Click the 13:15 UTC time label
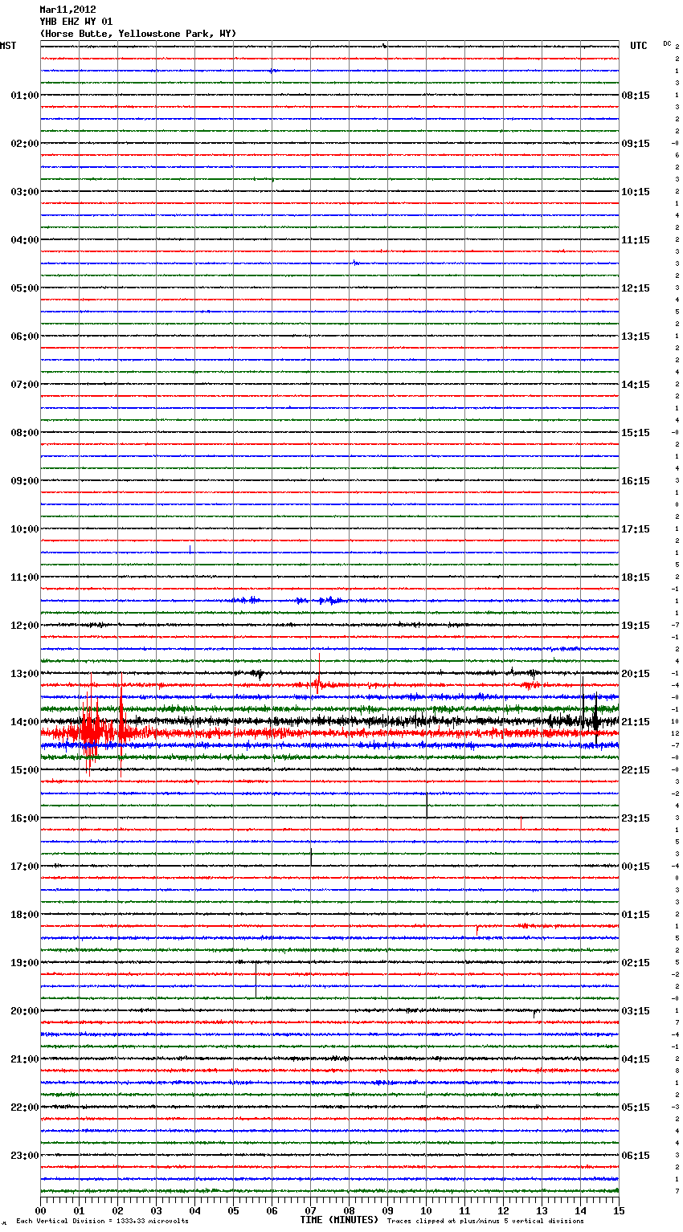683x1232 pixels. coord(636,337)
